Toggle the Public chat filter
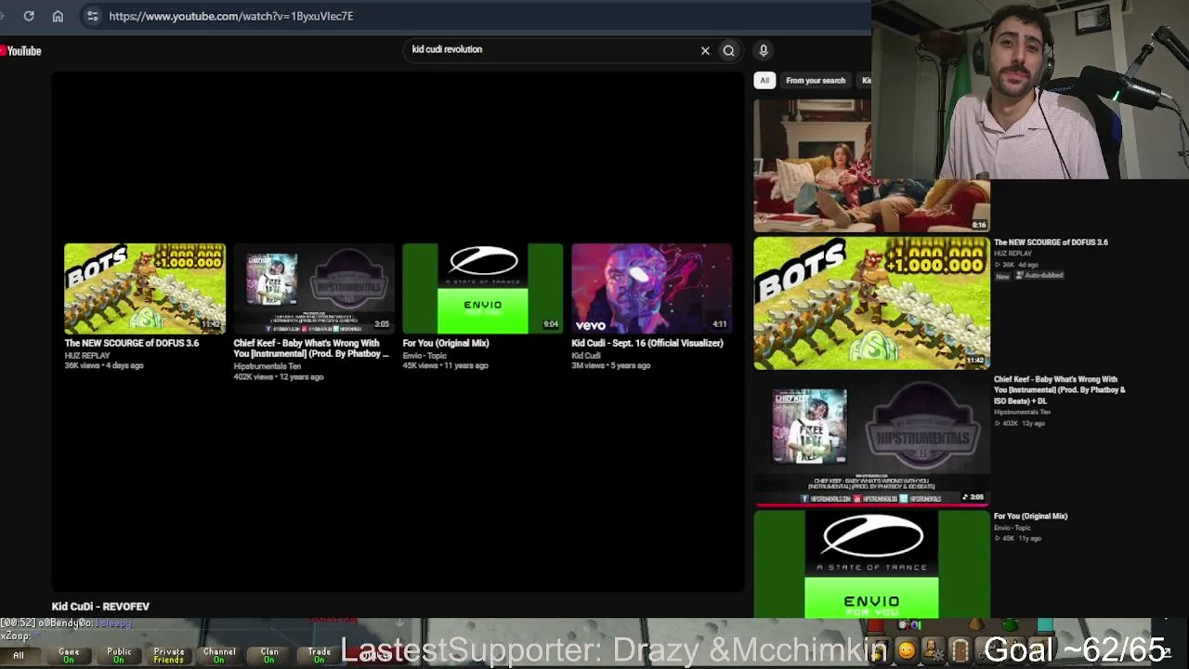The height and width of the screenshot is (669, 1189). click(119, 656)
